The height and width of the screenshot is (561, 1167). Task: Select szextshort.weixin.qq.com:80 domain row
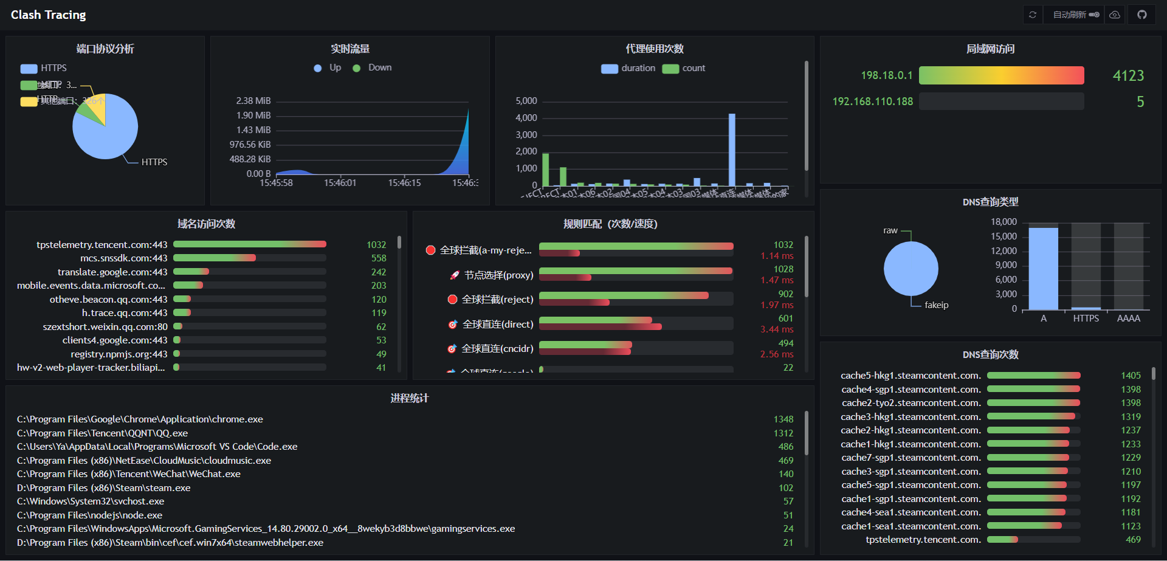[x=202, y=326]
